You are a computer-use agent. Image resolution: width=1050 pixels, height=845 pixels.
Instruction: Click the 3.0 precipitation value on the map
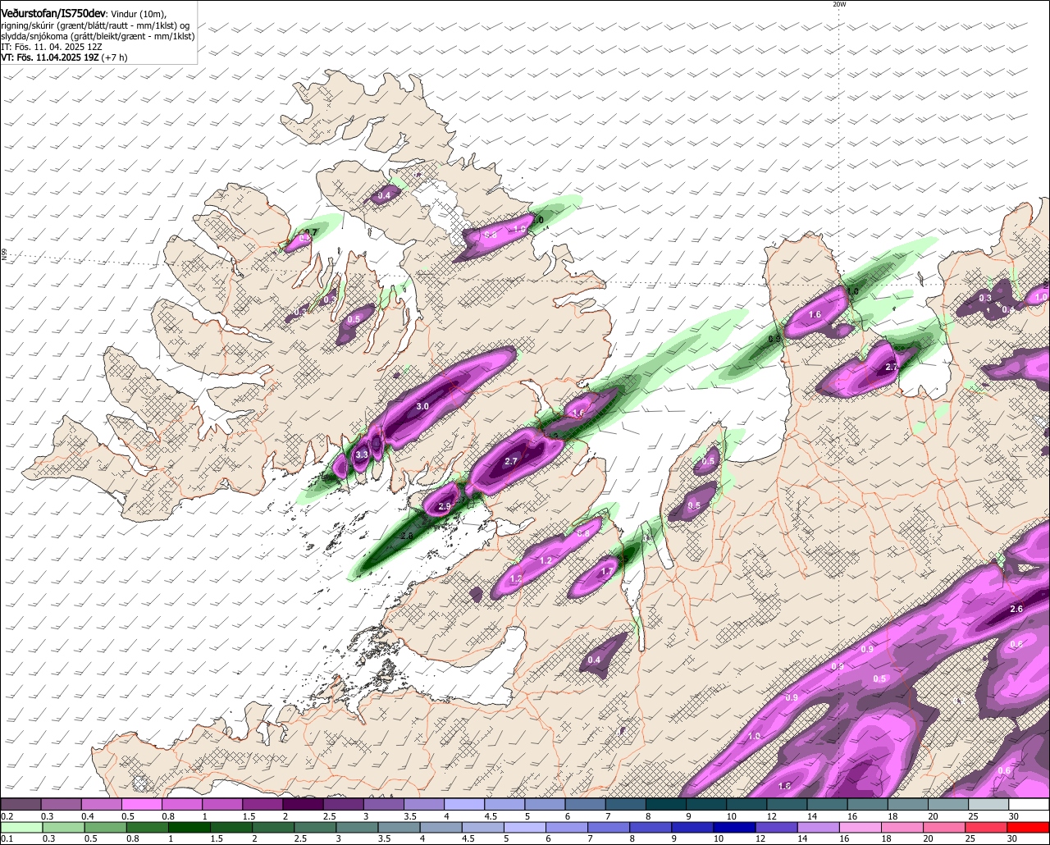(x=422, y=406)
